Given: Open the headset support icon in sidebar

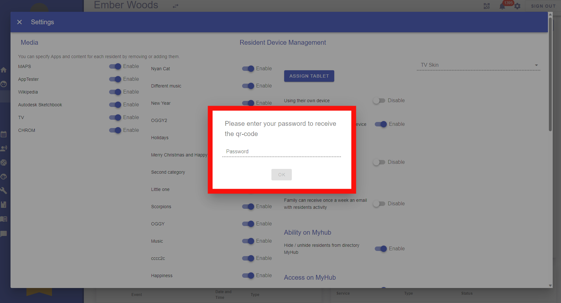Looking at the screenshot, I should point(4,177).
